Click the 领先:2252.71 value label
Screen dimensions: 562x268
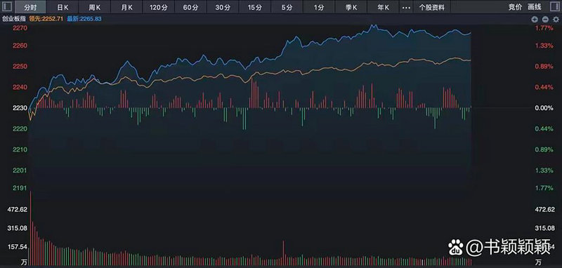[x=46, y=19]
